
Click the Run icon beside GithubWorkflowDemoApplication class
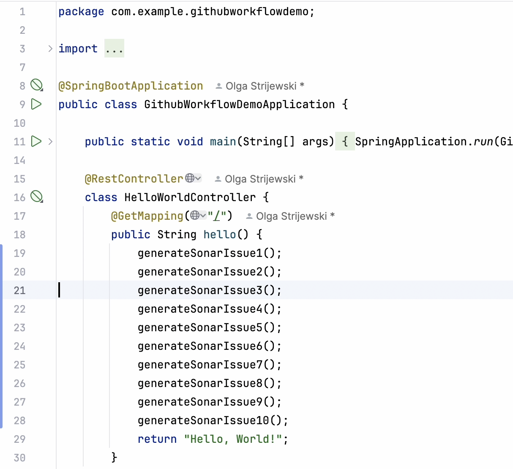coord(37,104)
